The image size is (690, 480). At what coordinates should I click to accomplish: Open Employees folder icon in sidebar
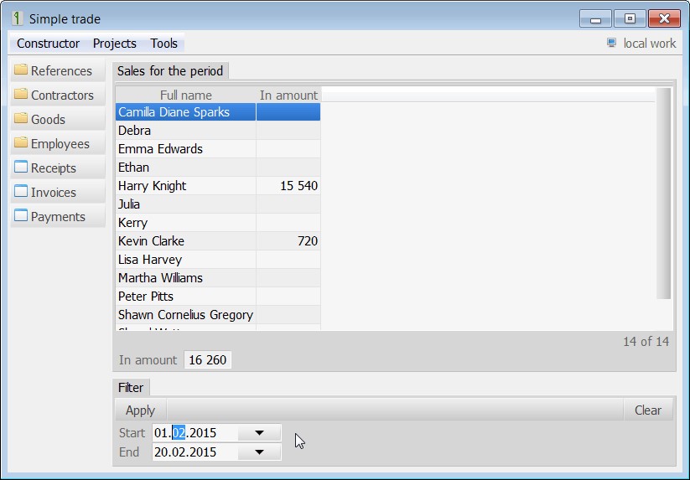[21, 143]
